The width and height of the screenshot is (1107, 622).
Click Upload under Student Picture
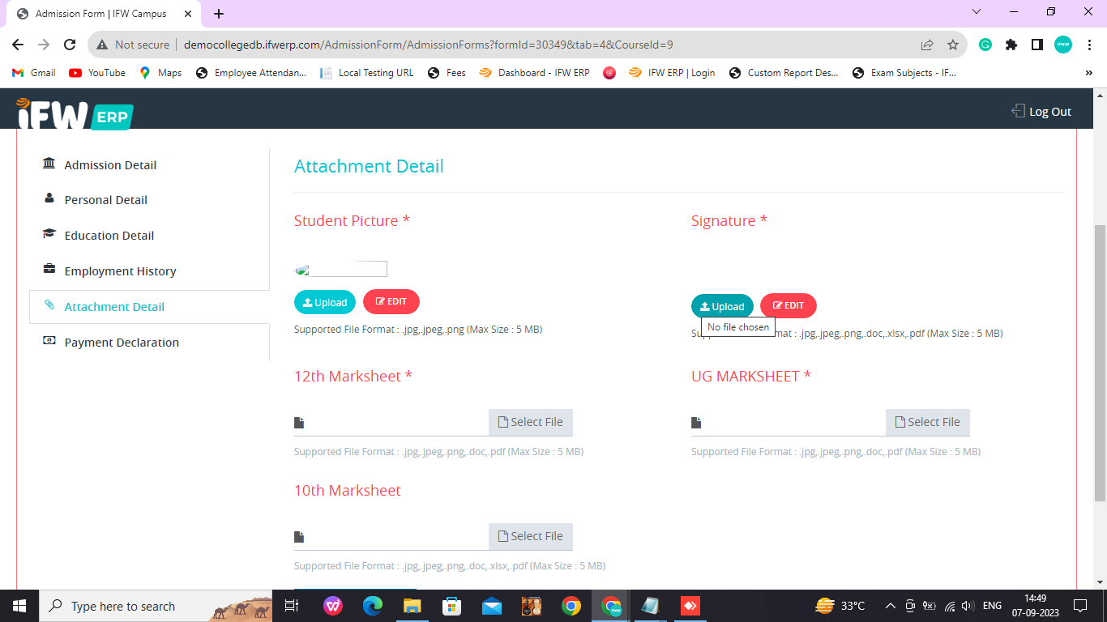pyautogui.click(x=325, y=302)
